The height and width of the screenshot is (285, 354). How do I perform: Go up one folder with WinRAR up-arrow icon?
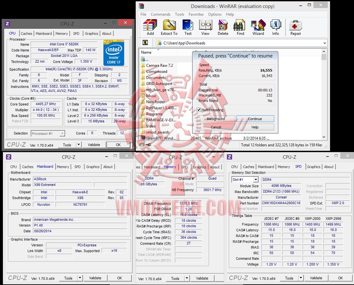pos(145,42)
